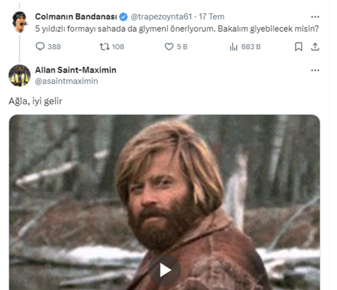337x290 pixels.
Task: Open more options on Colmanın Bandanası tweet
Action: [315, 17]
